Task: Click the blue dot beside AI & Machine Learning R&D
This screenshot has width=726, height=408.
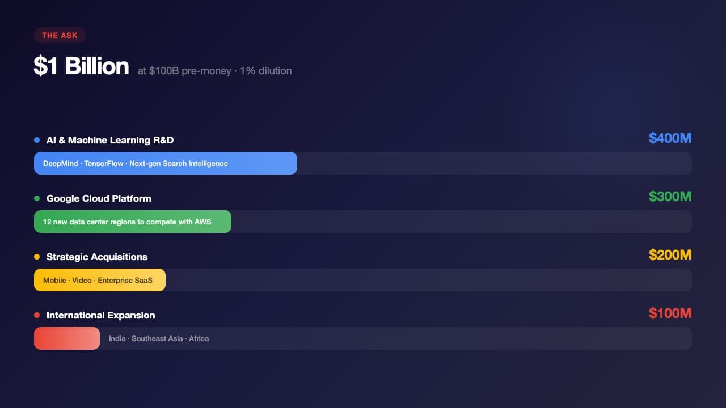Action: point(37,140)
